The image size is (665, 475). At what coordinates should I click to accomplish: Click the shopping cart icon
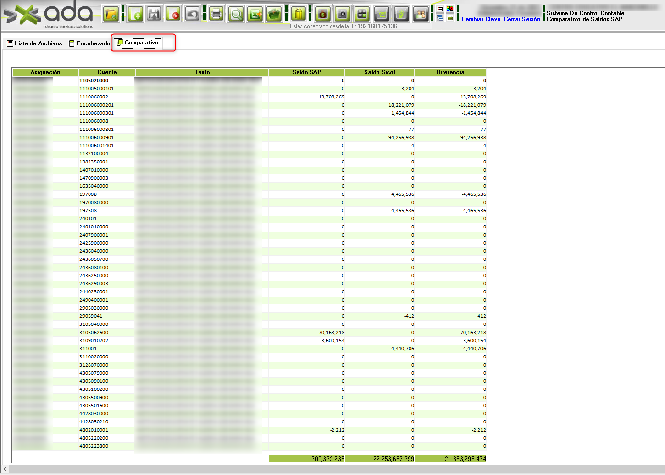[381, 14]
